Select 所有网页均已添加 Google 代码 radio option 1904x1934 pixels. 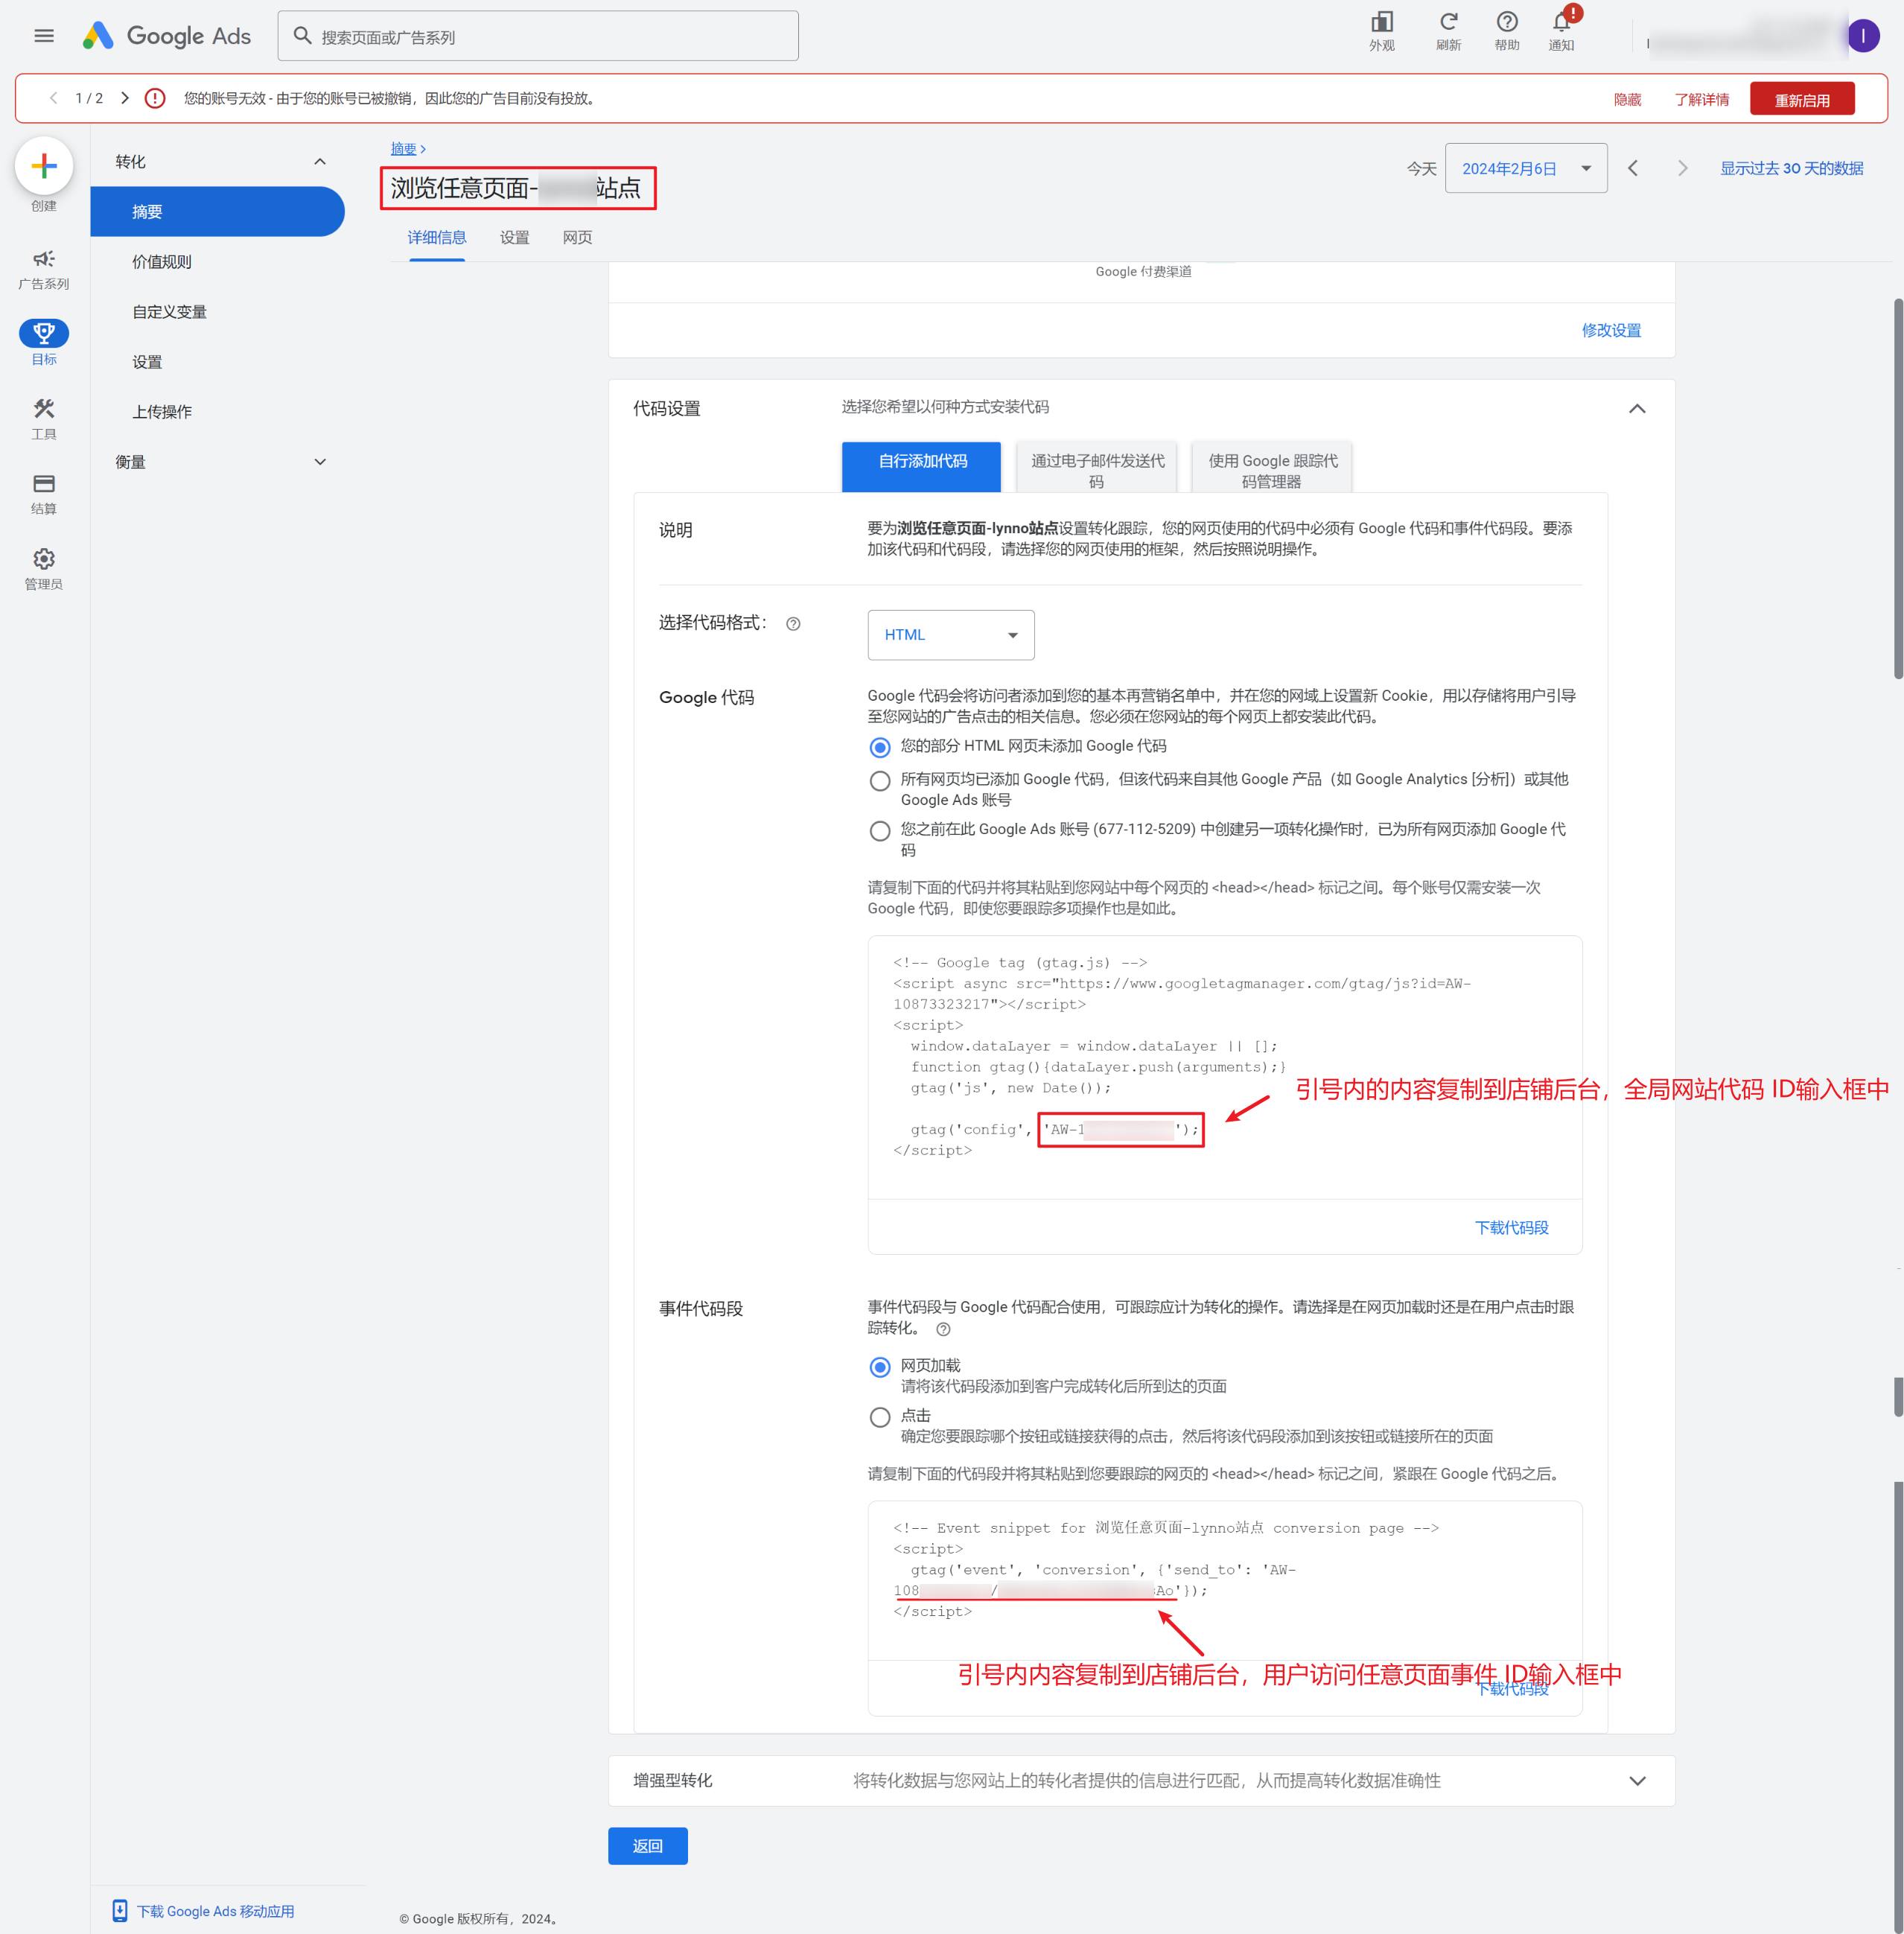pos(880,781)
